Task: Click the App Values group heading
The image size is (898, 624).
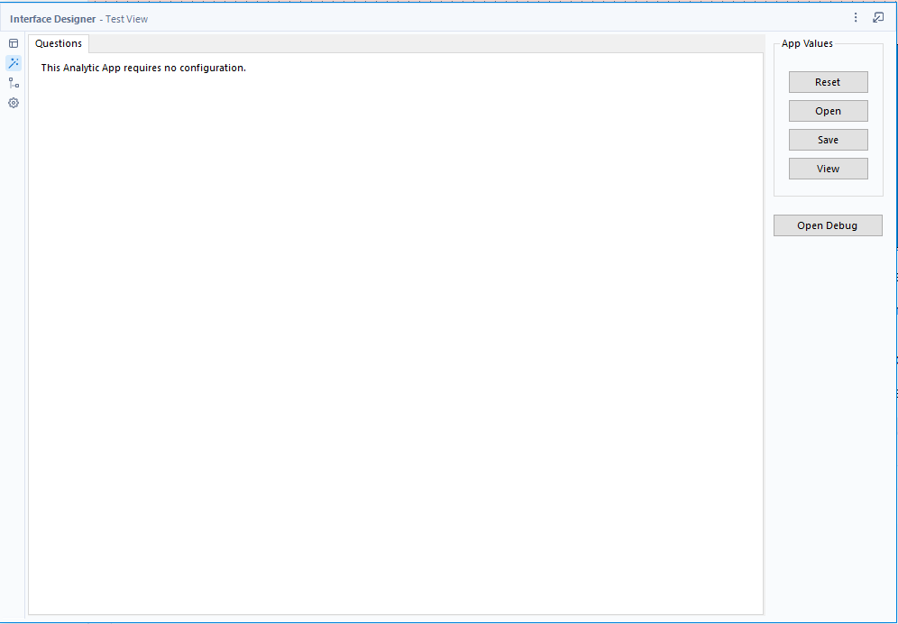Action: 806,42
